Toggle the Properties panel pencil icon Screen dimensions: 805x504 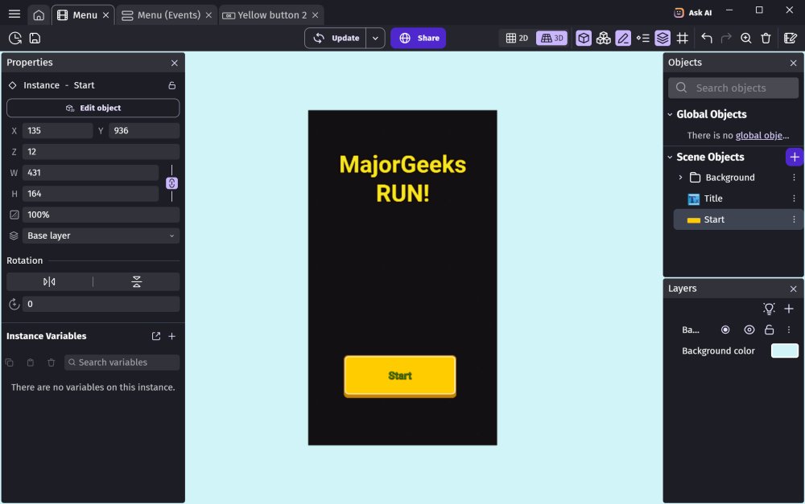pyautogui.click(x=623, y=38)
